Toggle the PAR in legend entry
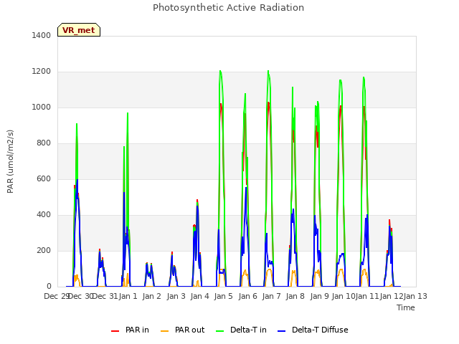The height and width of the screenshot is (344, 459). click(x=130, y=330)
